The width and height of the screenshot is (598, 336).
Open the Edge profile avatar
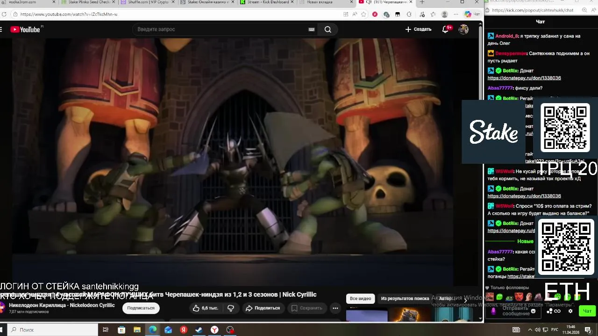[445, 14]
